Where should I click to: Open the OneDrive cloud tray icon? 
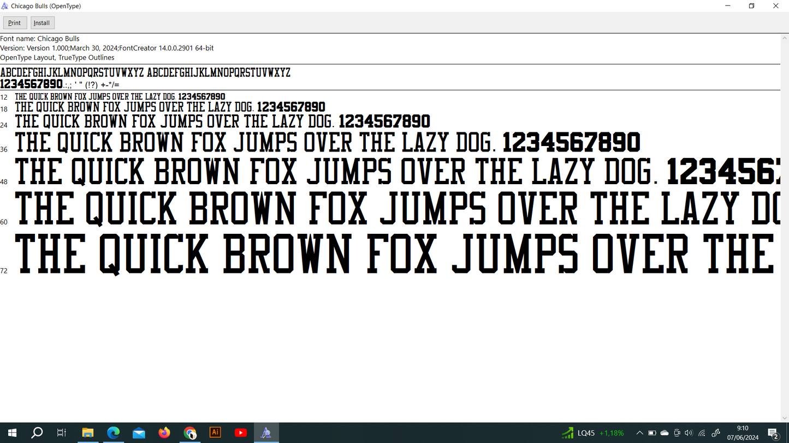665,433
